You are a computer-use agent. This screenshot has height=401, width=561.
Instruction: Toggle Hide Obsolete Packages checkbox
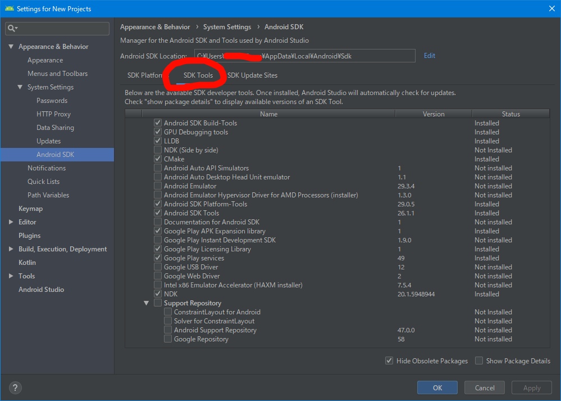pos(389,361)
